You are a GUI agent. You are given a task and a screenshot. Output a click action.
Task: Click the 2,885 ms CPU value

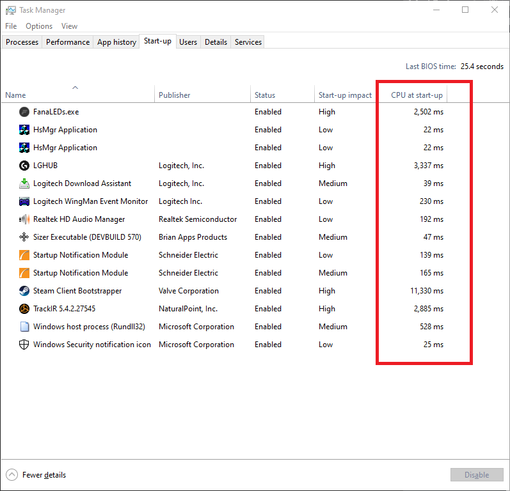(x=428, y=309)
